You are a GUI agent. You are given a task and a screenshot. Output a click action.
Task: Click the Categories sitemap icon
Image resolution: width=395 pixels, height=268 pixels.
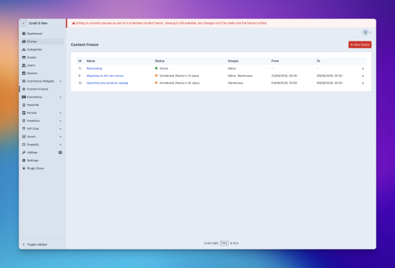click(24, 49)
